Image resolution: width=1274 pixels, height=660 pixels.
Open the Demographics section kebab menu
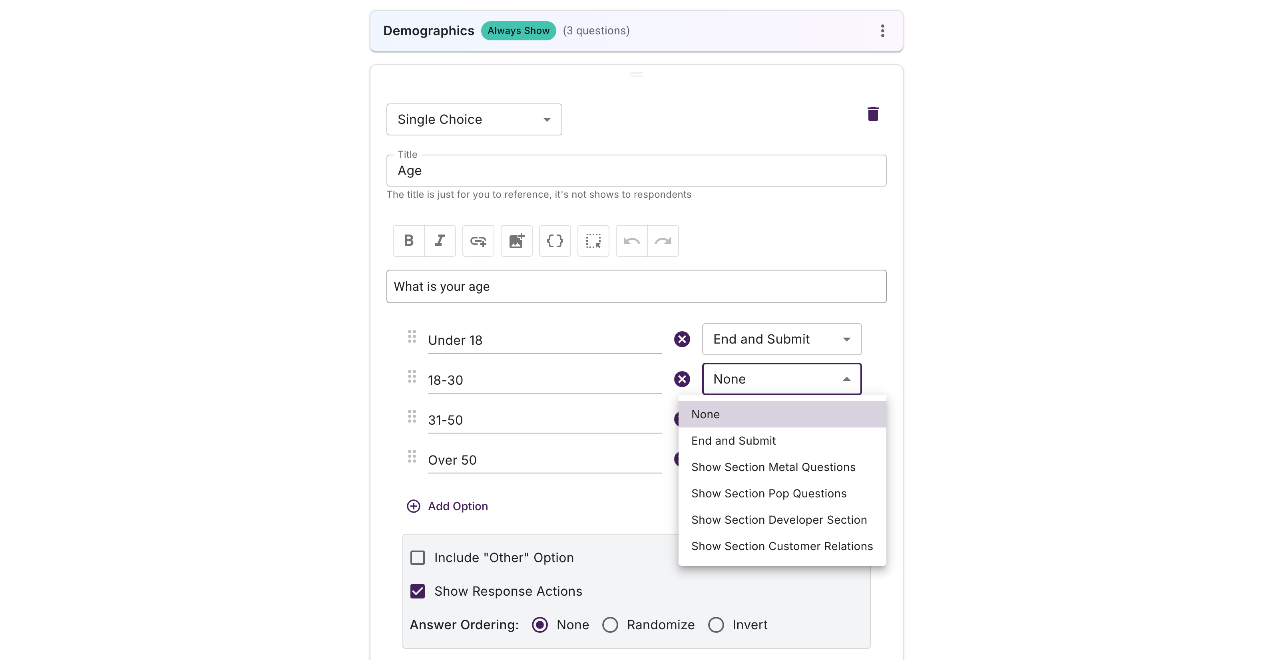882,31
